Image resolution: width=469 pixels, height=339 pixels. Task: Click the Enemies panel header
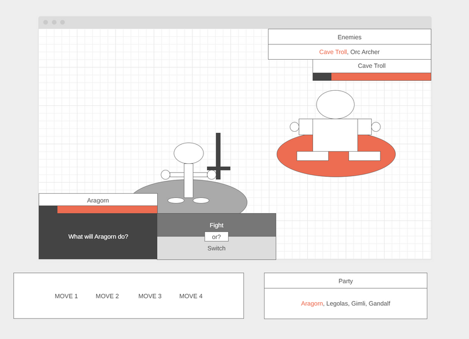pyautogui.click(x=349, y=37)
